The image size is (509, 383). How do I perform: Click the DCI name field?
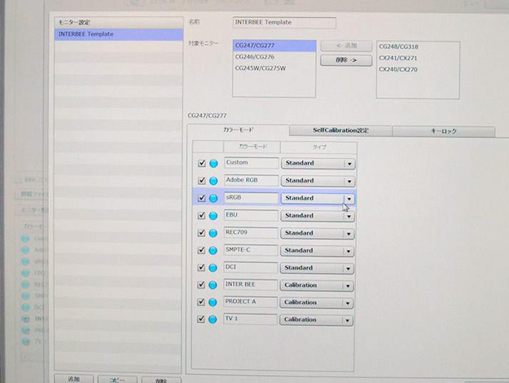click(251, 267)
